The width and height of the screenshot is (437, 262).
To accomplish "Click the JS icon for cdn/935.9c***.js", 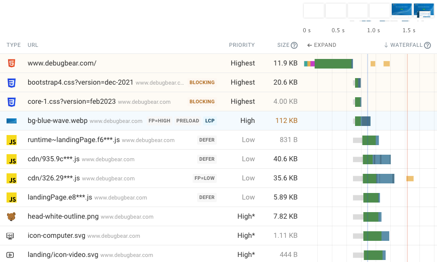I will [x=12, y=159].
